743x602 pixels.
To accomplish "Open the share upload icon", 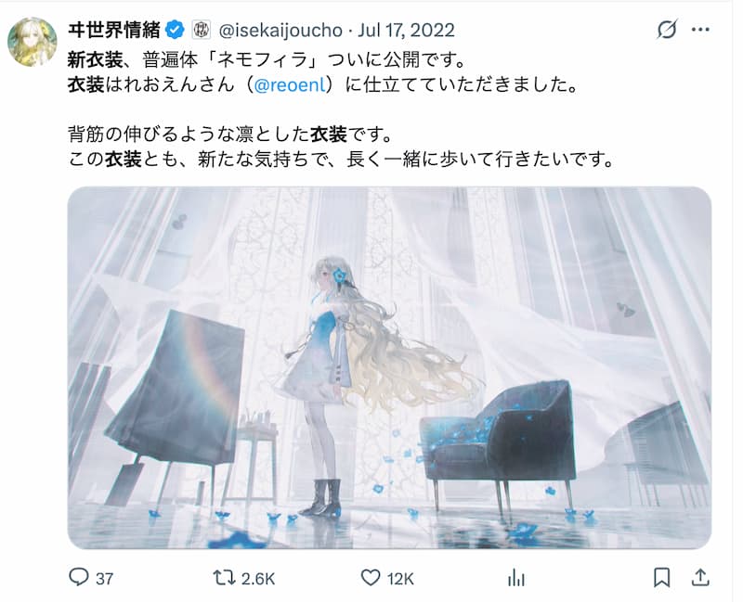I will pos(700,578).
